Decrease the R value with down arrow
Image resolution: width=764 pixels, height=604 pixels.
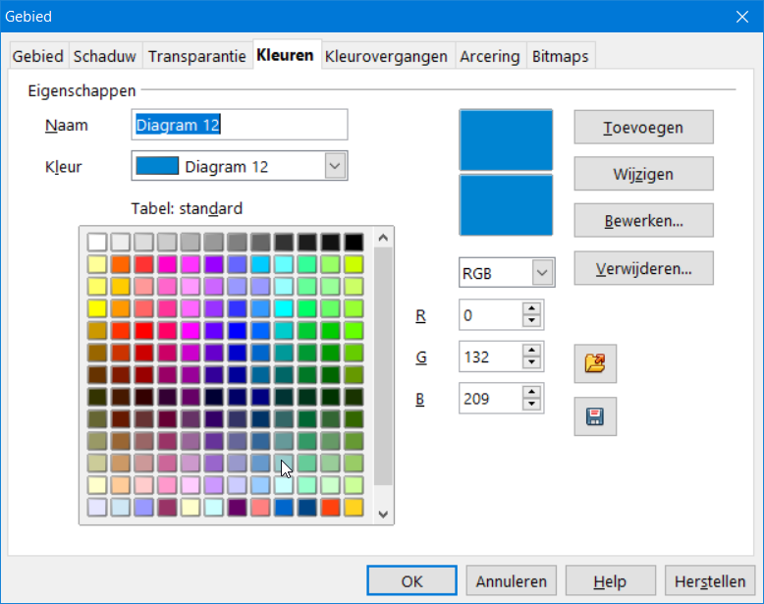tap(531, 321)
